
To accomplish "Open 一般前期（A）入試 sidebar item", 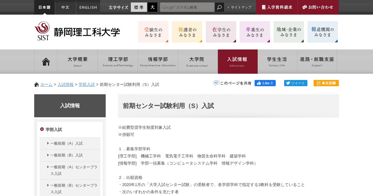I will [x=70, y=143].
